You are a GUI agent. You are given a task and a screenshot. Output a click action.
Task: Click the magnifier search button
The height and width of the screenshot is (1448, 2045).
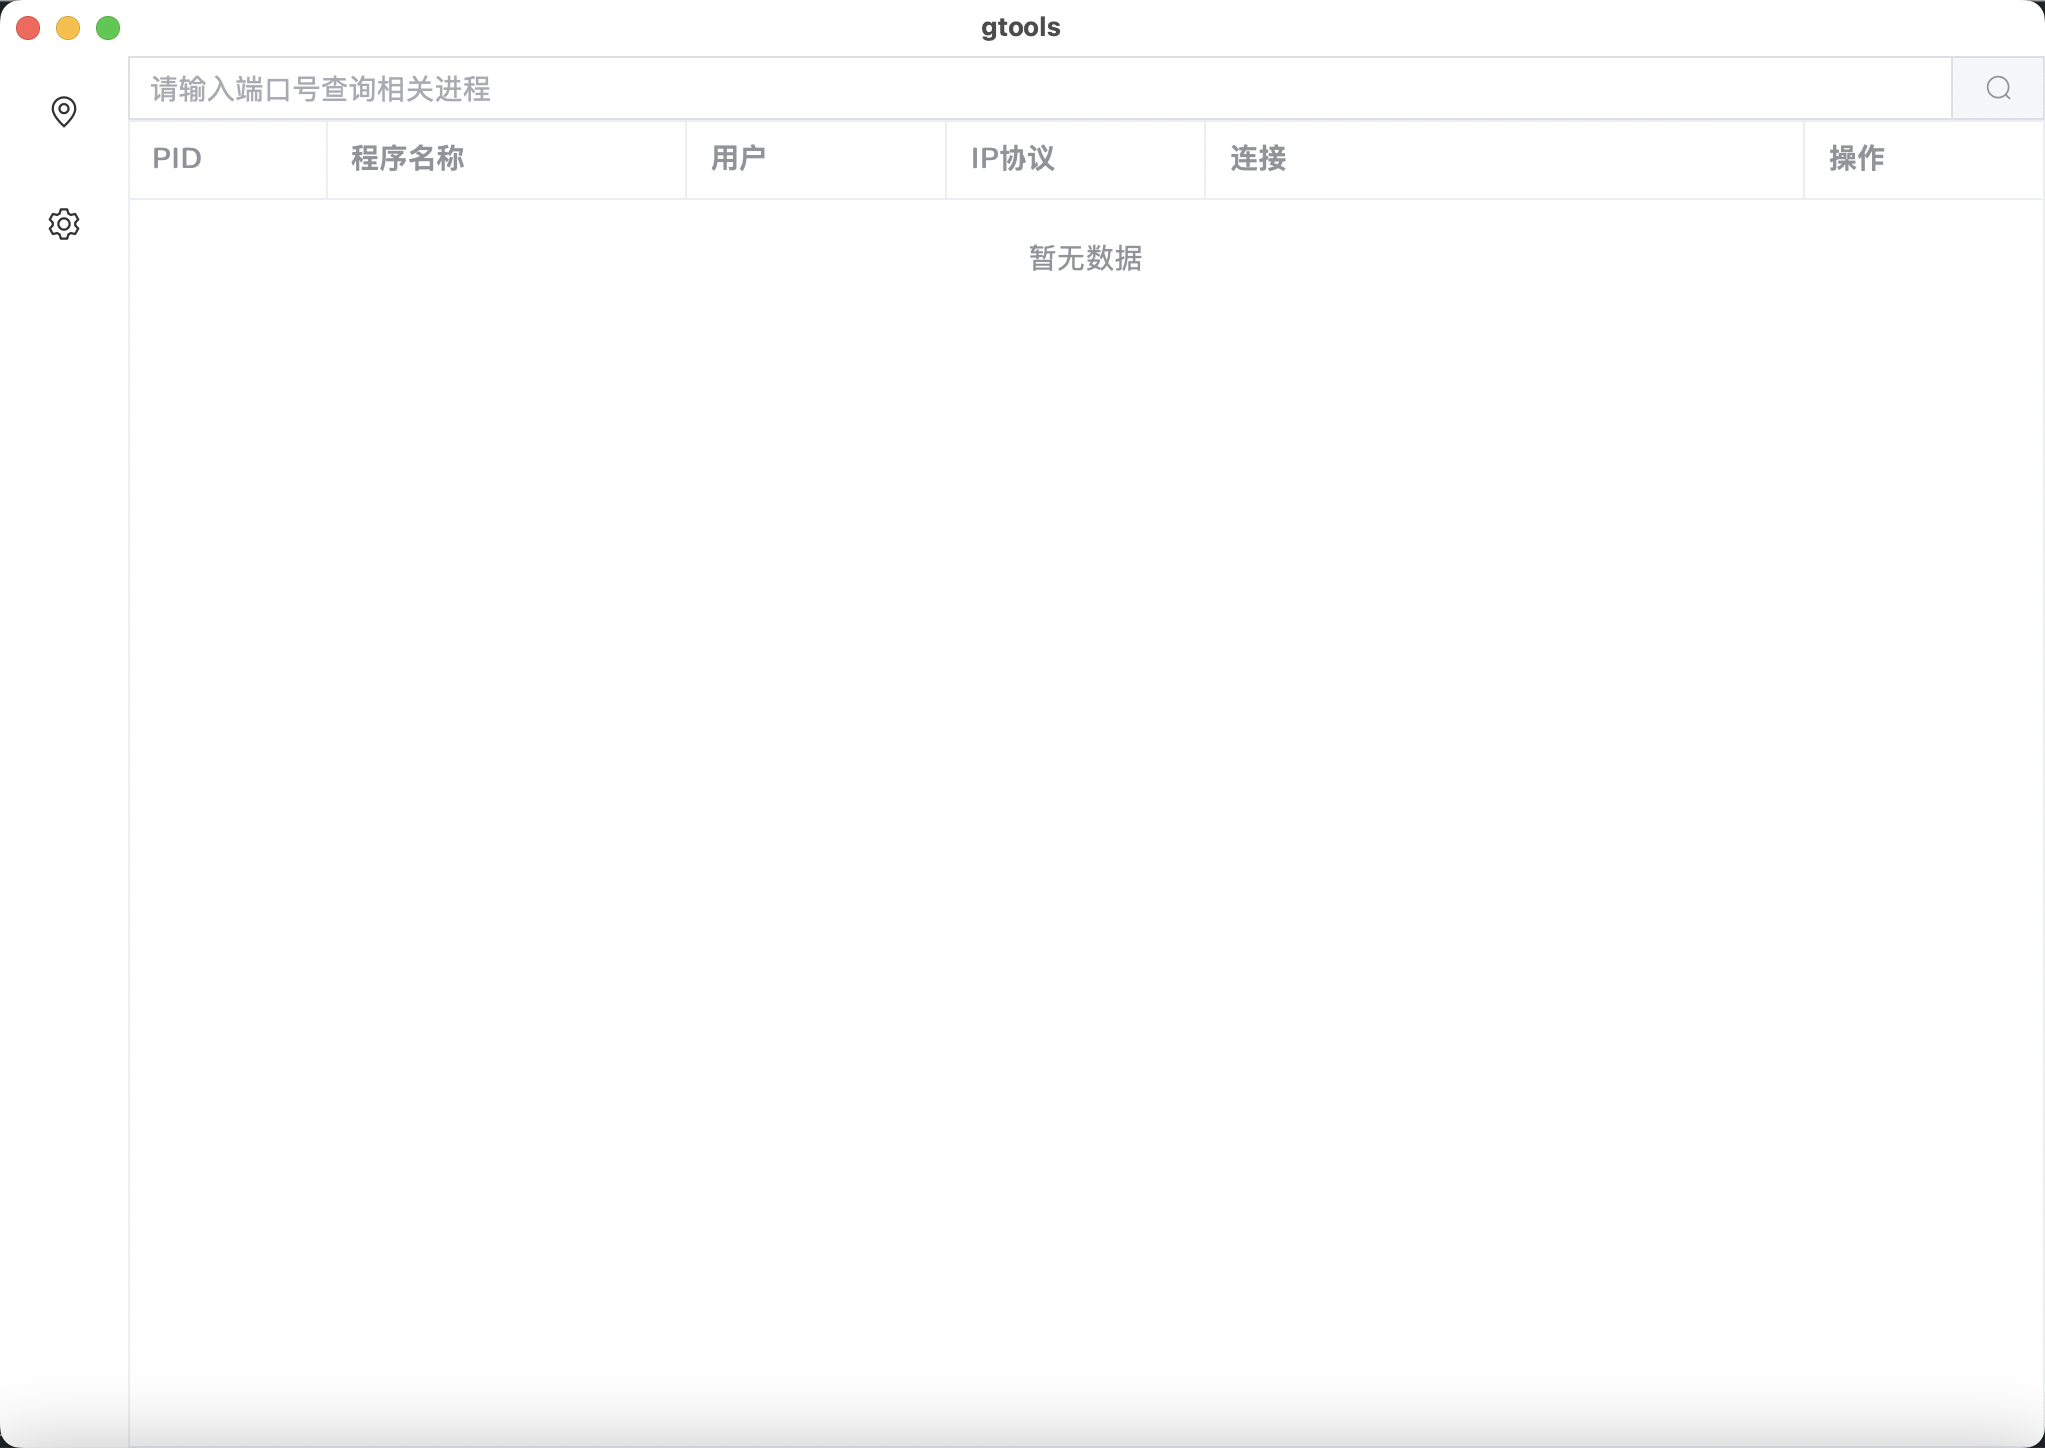(1998, 89)
